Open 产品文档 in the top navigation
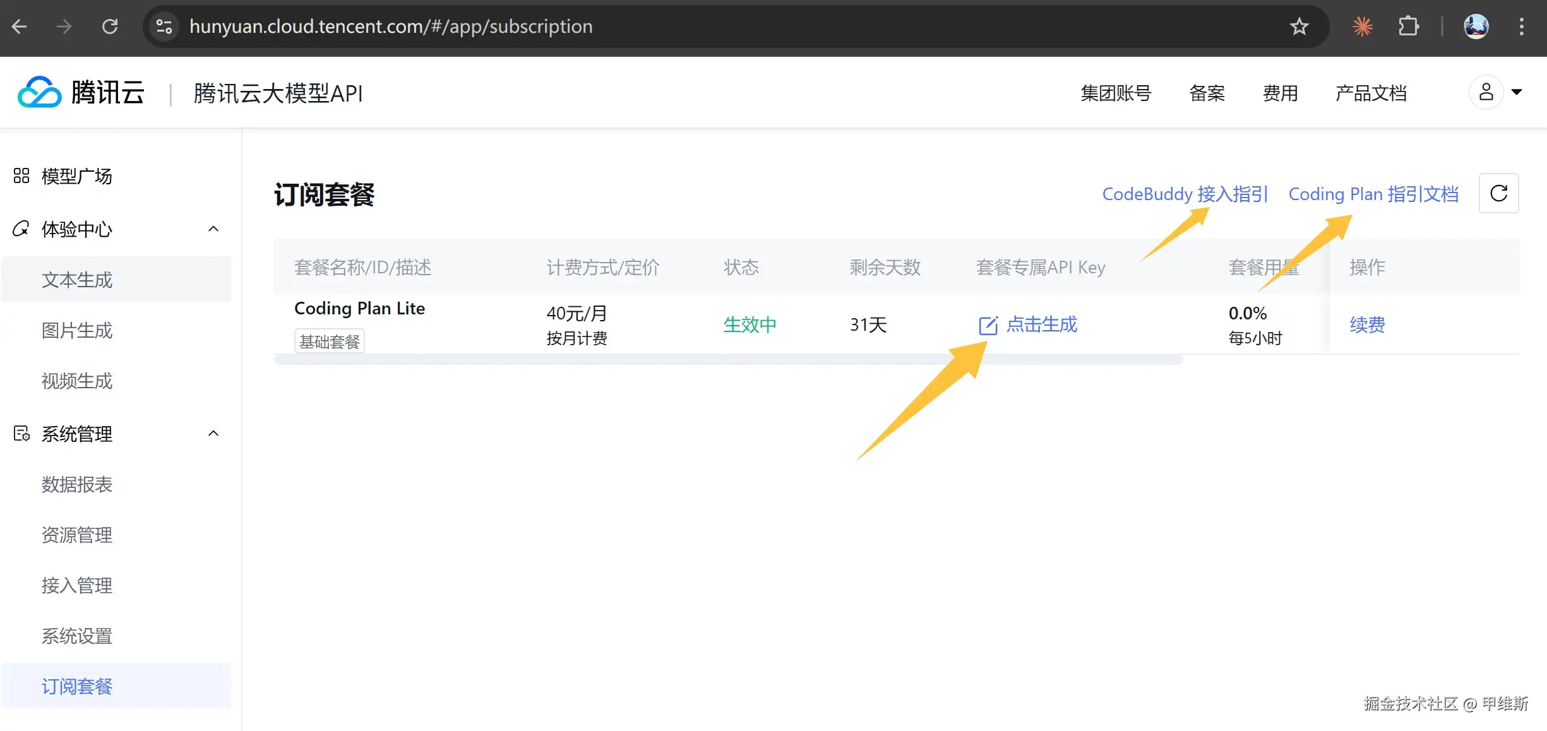 pos(1371,93)
